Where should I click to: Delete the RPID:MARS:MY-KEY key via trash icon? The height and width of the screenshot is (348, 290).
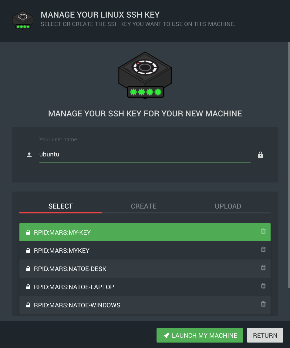coord(263,231)
